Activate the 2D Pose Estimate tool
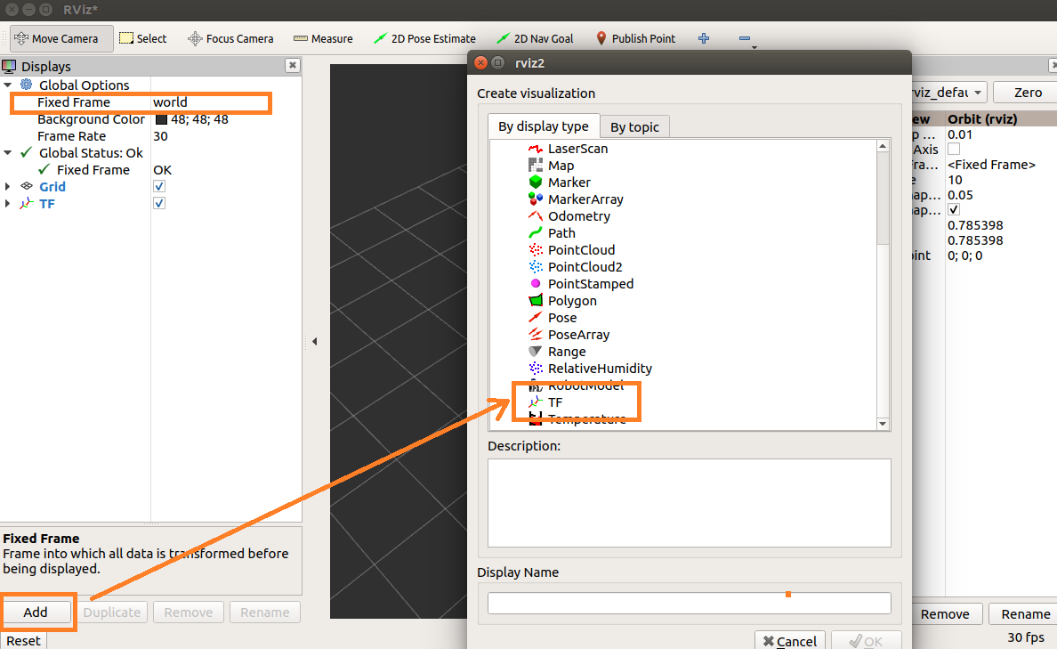 point(424,38)
